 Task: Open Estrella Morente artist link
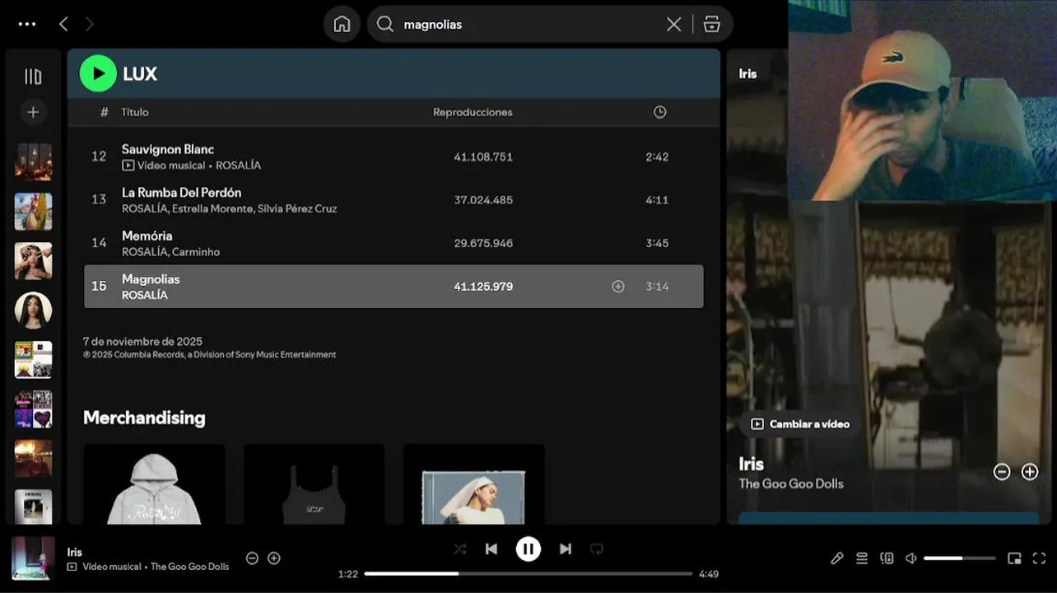point(212,209)
